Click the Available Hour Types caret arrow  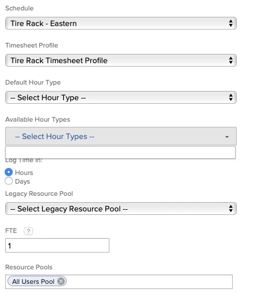coord(227,137)
